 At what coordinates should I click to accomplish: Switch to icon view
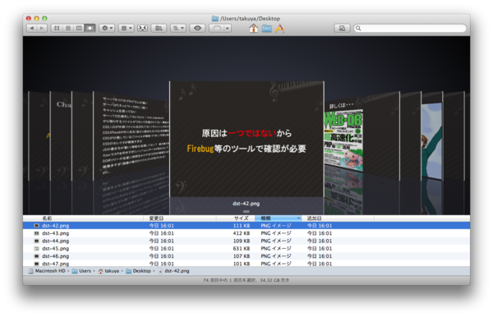57,28
